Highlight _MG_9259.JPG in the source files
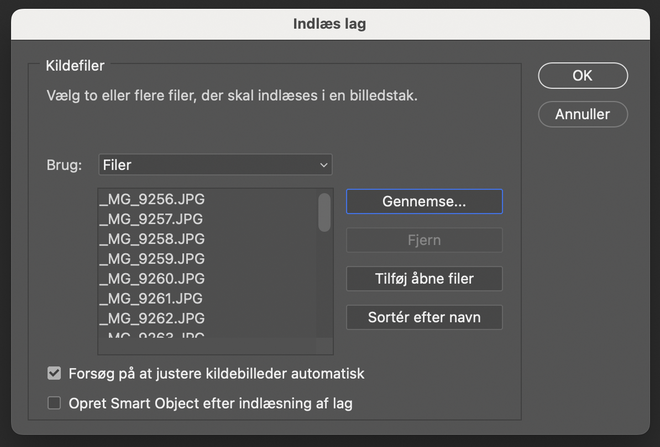The image size is (660, 447). coord(152,259)
